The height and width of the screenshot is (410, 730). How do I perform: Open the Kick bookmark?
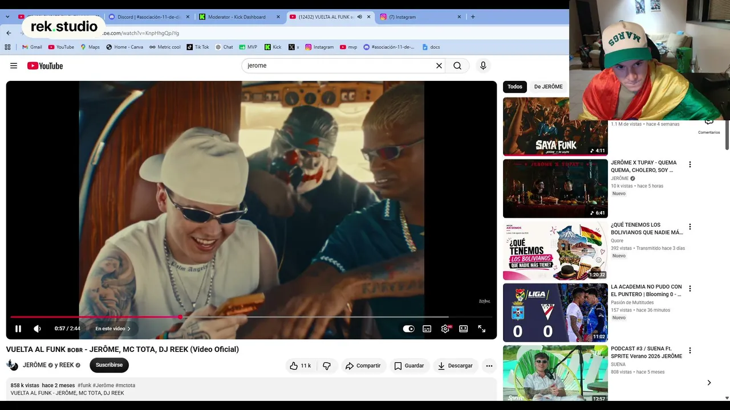[273, 47]
